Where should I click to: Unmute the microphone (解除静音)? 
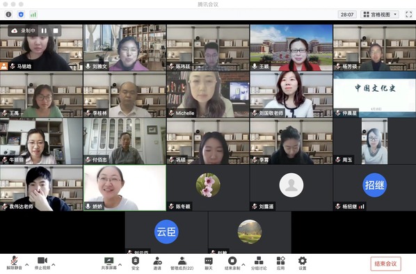click(14, 263)
